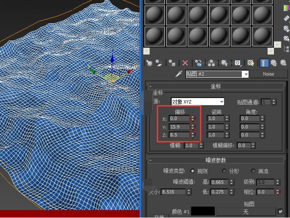This screenshot has height=218, width=290.
Task: Collapse the 噪波参数 rollout
Action: [x=150, y=160]
